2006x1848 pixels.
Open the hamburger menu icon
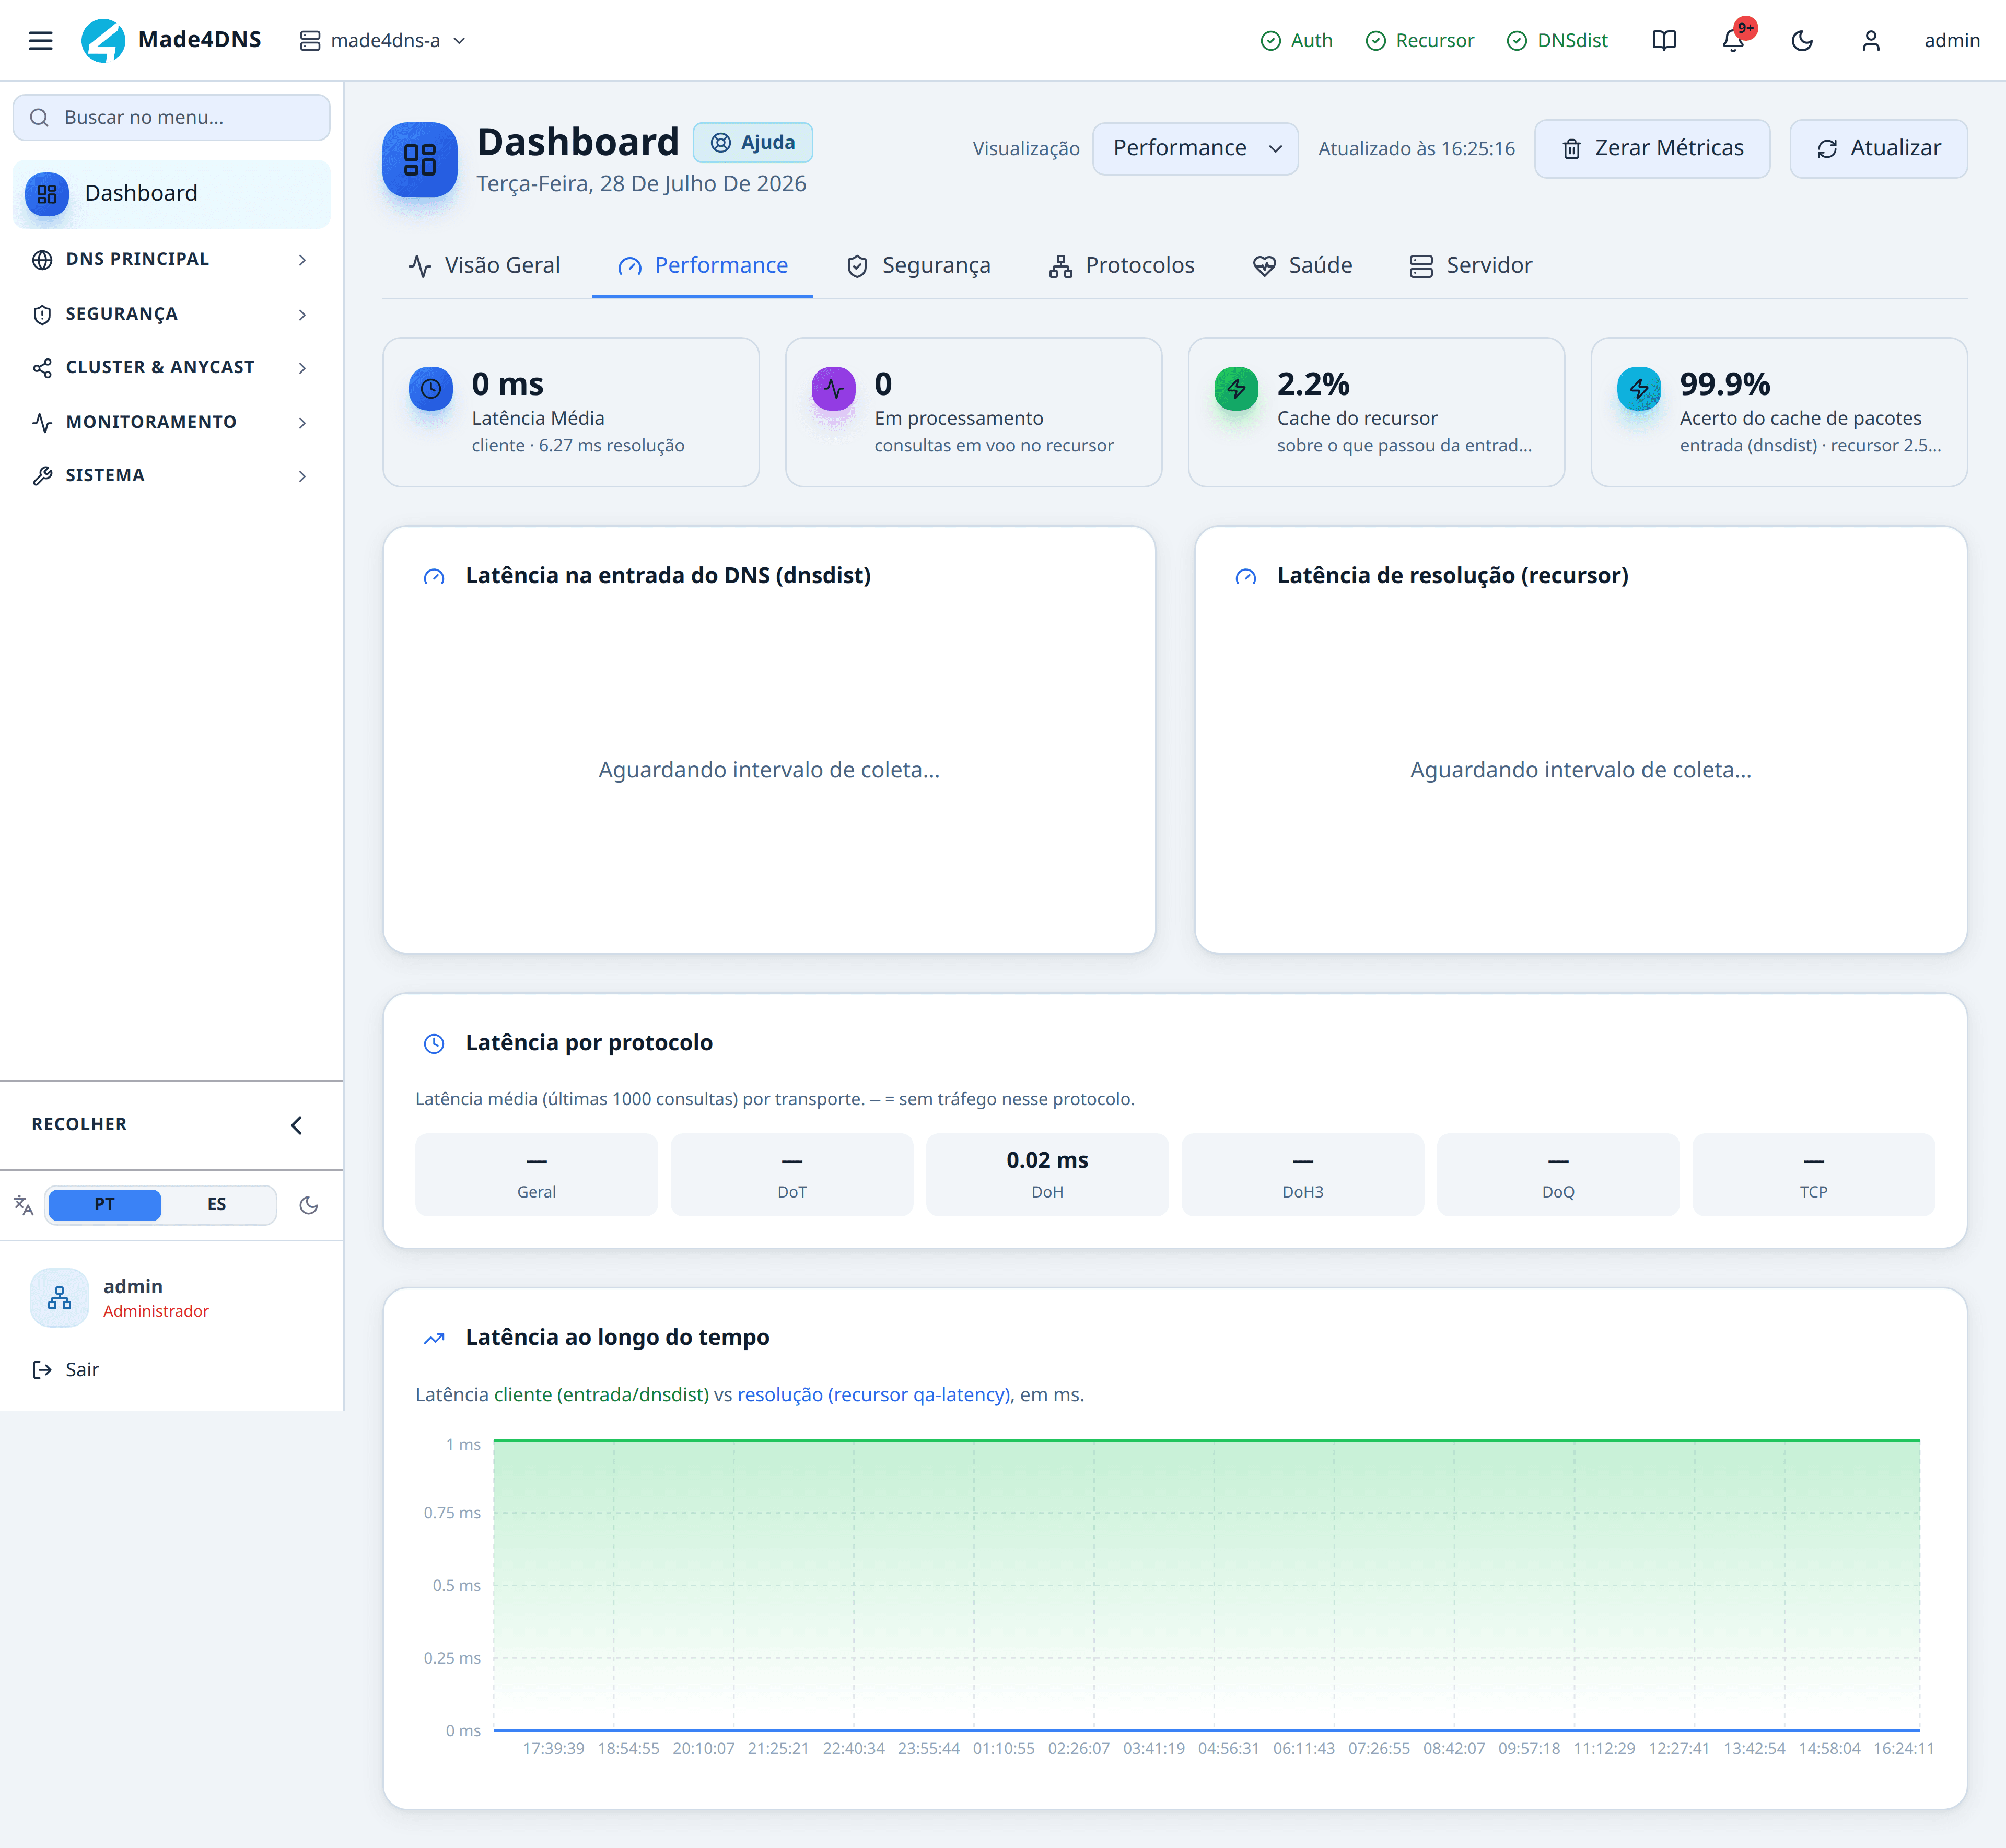[40, 40]
